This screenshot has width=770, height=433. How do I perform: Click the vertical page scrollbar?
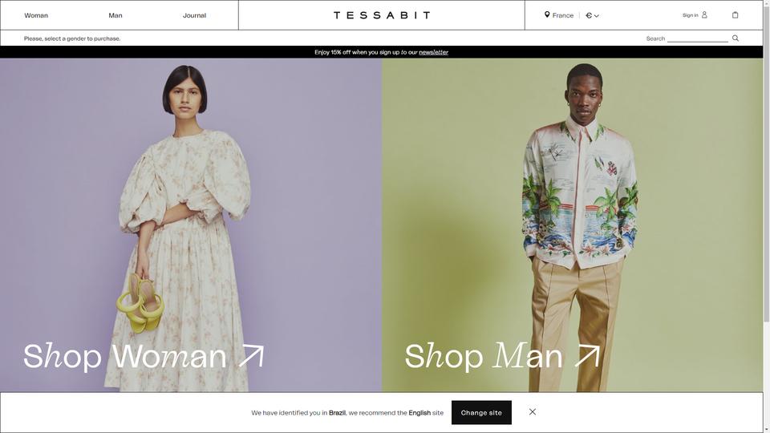[767, 162]
